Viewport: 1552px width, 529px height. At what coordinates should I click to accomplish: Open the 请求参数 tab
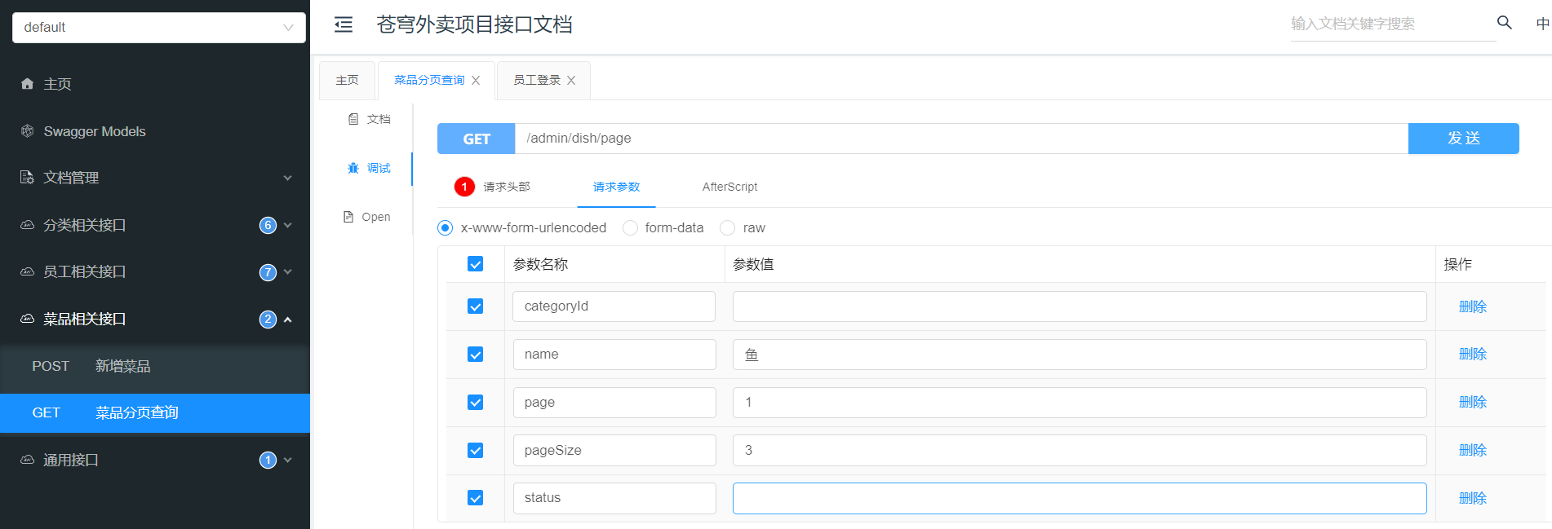point(616,187)
